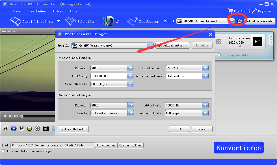Open the Hilfe menu
Screen dimensions: 277x165
[x=74, y=11]
